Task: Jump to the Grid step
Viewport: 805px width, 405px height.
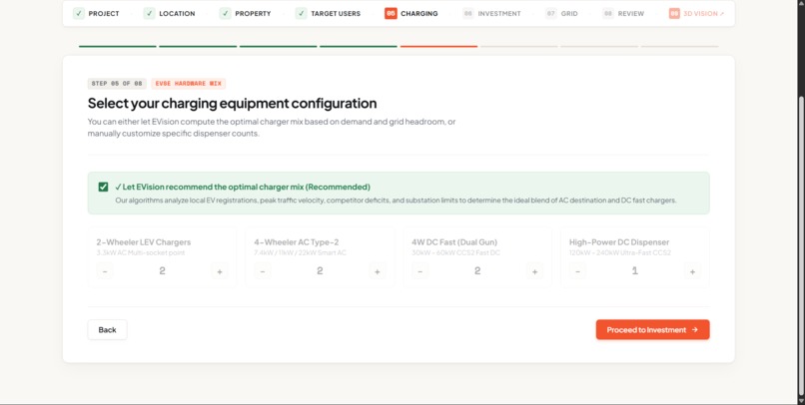Action: coord(561,13)
